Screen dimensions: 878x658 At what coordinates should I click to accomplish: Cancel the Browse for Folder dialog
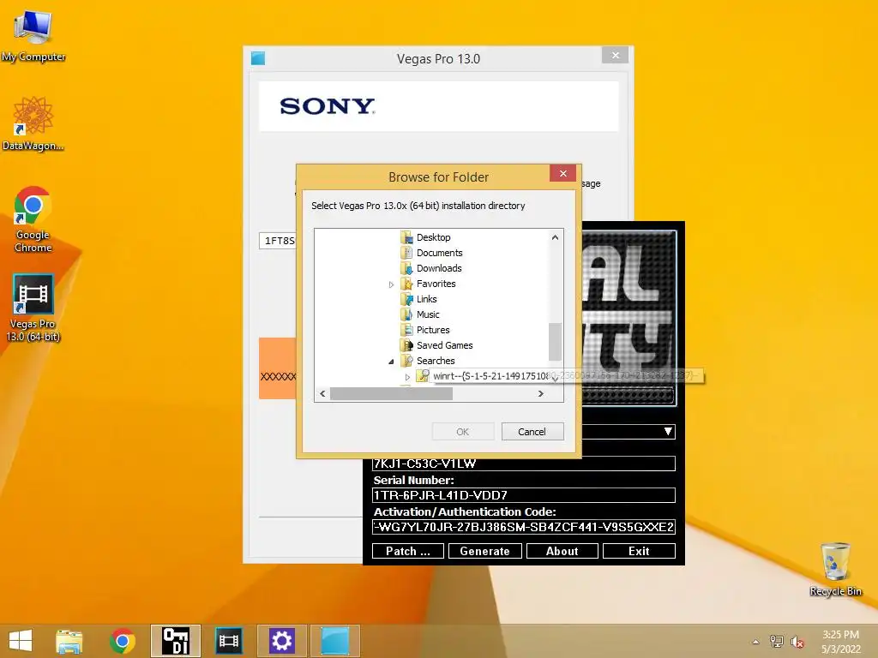(532, 432)
